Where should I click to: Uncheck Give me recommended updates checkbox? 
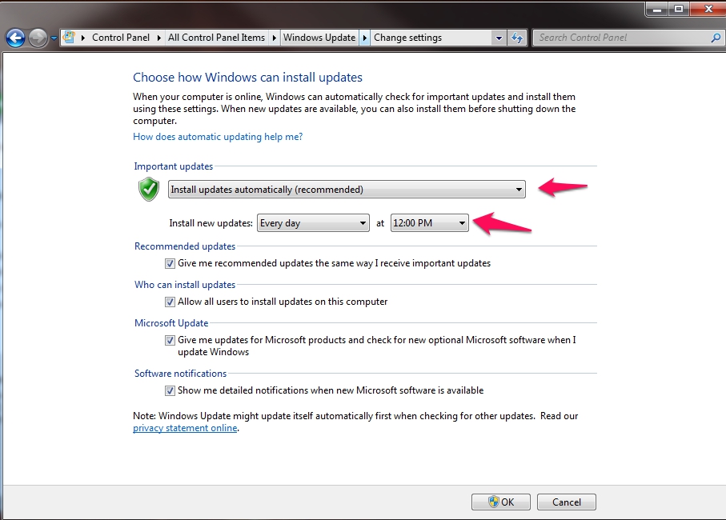[170, 263]
